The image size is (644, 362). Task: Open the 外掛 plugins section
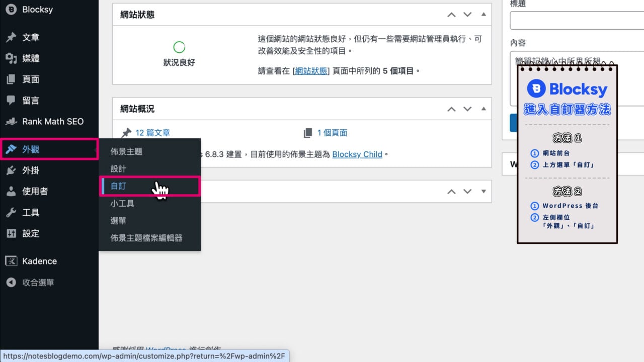[30, 170]
